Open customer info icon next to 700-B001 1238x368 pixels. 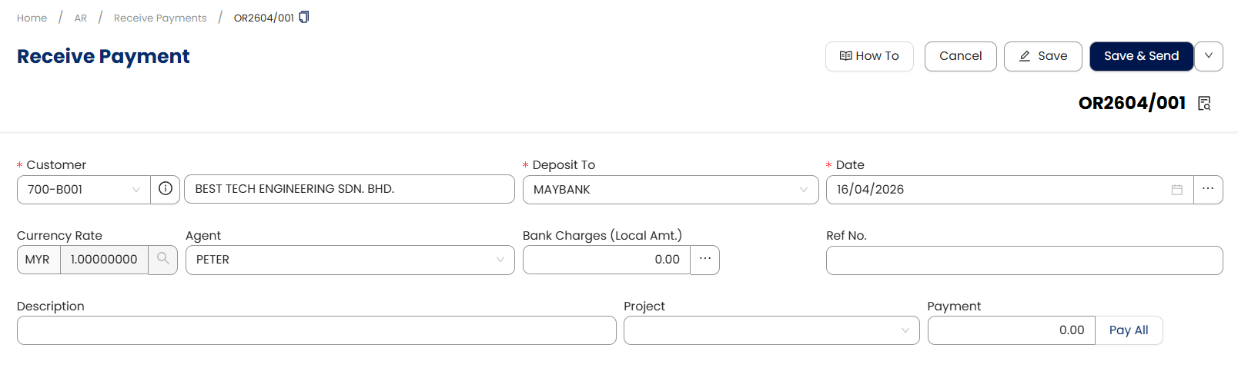click(166, 189)
